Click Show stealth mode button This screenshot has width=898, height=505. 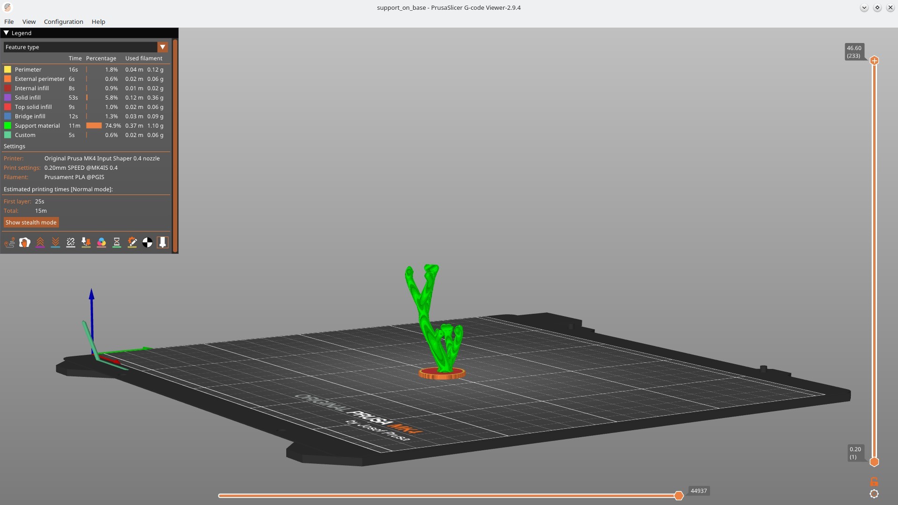pos(31,223)
